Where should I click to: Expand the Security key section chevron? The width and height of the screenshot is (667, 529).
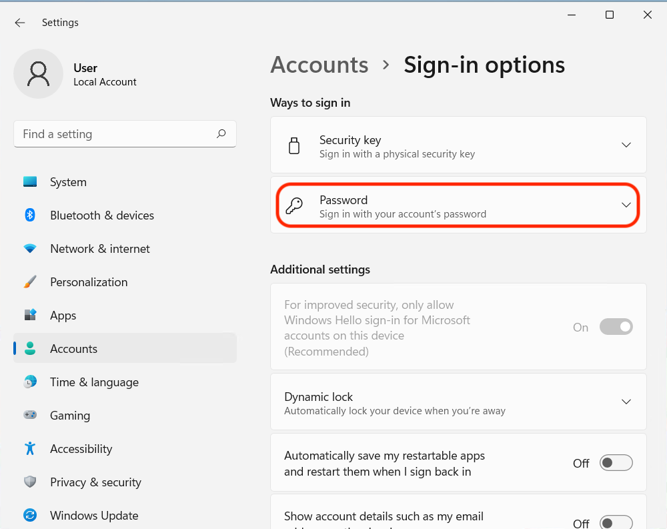626,145
